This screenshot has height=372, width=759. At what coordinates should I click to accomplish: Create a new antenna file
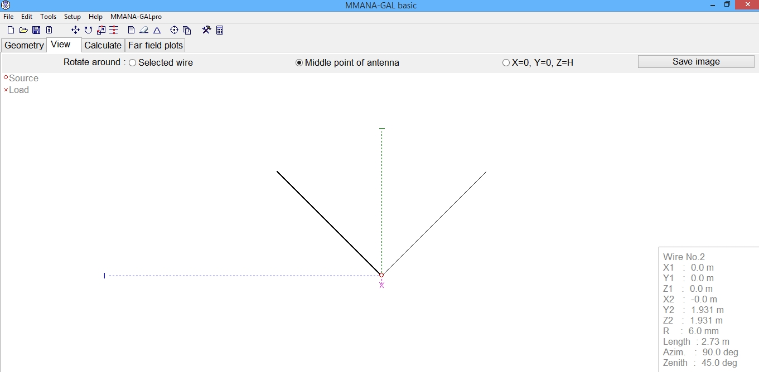(x=11, y=30)
